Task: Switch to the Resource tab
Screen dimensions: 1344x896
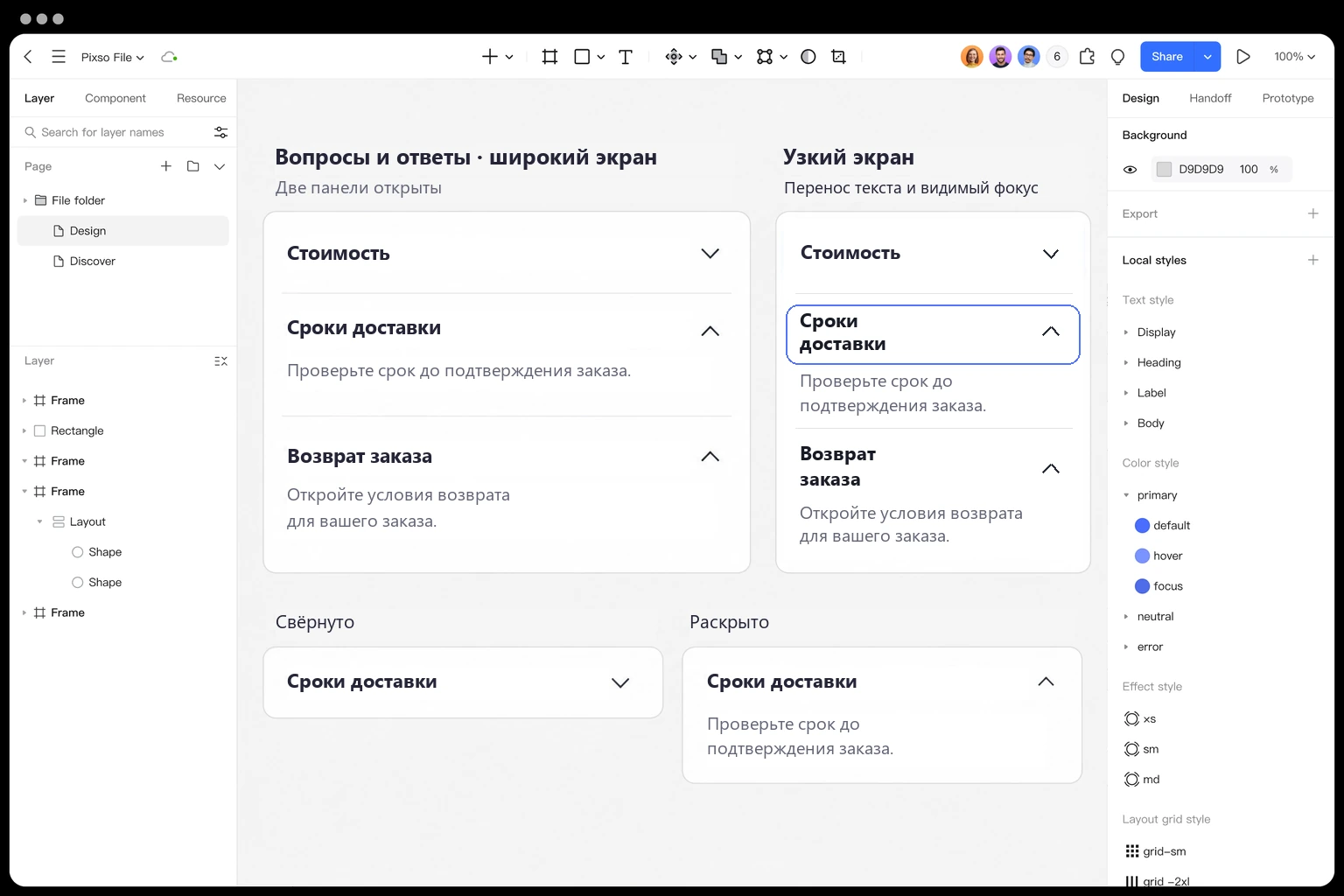Action: pos(201,98)
